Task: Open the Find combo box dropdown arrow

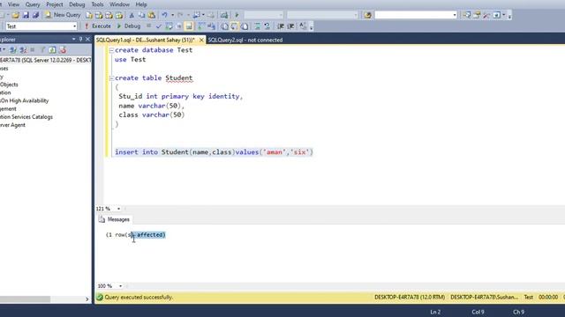Action: click(455, 15)
